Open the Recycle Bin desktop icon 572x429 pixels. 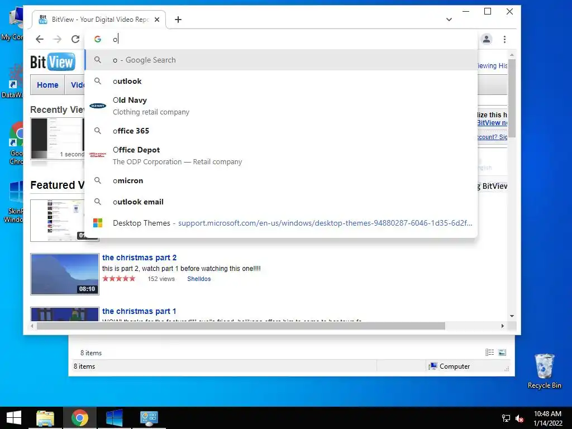(x=544, y=371)
